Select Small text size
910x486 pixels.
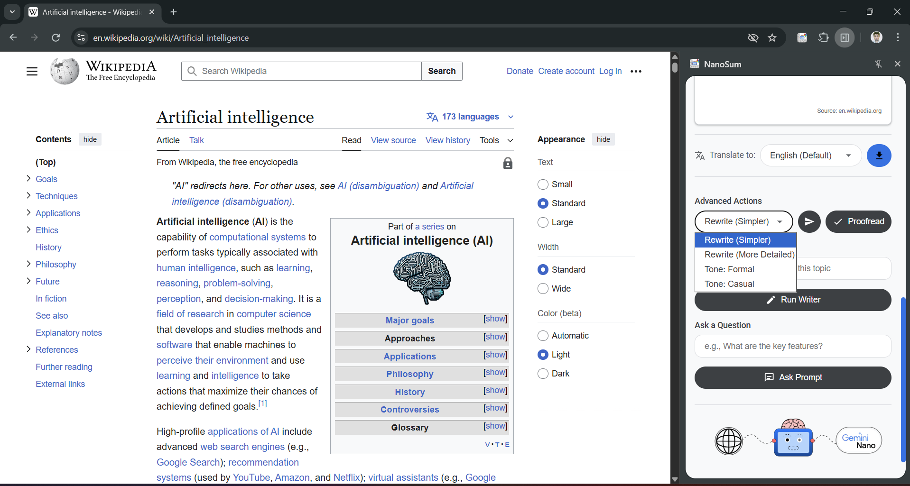click(543, 184)
